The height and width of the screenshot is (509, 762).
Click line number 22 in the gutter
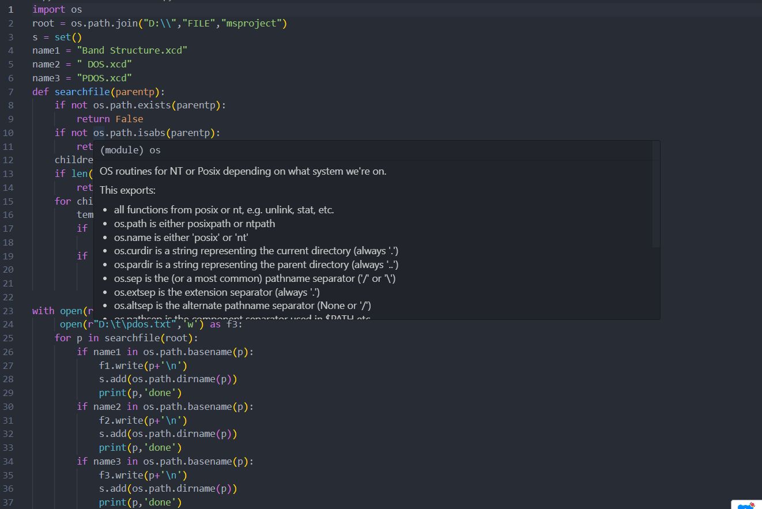pyautogui.click(x=8, y=297)
